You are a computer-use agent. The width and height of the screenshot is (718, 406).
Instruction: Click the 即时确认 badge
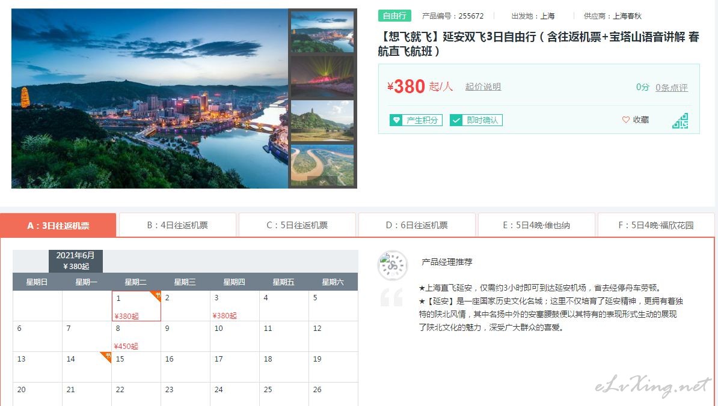[x=476, y=120]
